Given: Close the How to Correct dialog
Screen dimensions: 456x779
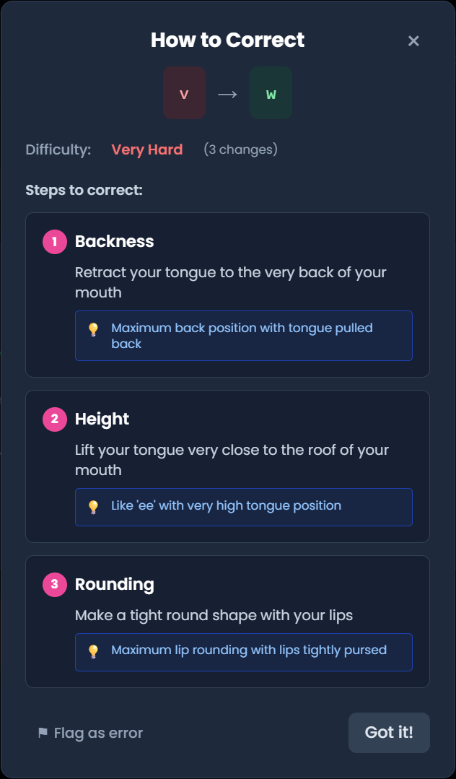Looking at the screenshot, I should click(x=413, y=41).
